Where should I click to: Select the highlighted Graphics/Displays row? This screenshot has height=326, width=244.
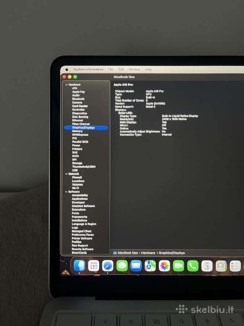click(86, 128)
